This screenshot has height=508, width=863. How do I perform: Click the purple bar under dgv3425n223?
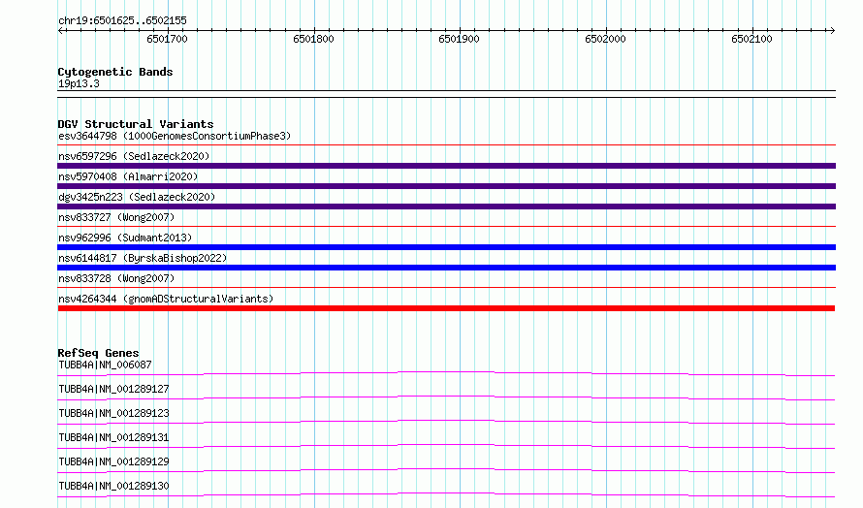446,206
